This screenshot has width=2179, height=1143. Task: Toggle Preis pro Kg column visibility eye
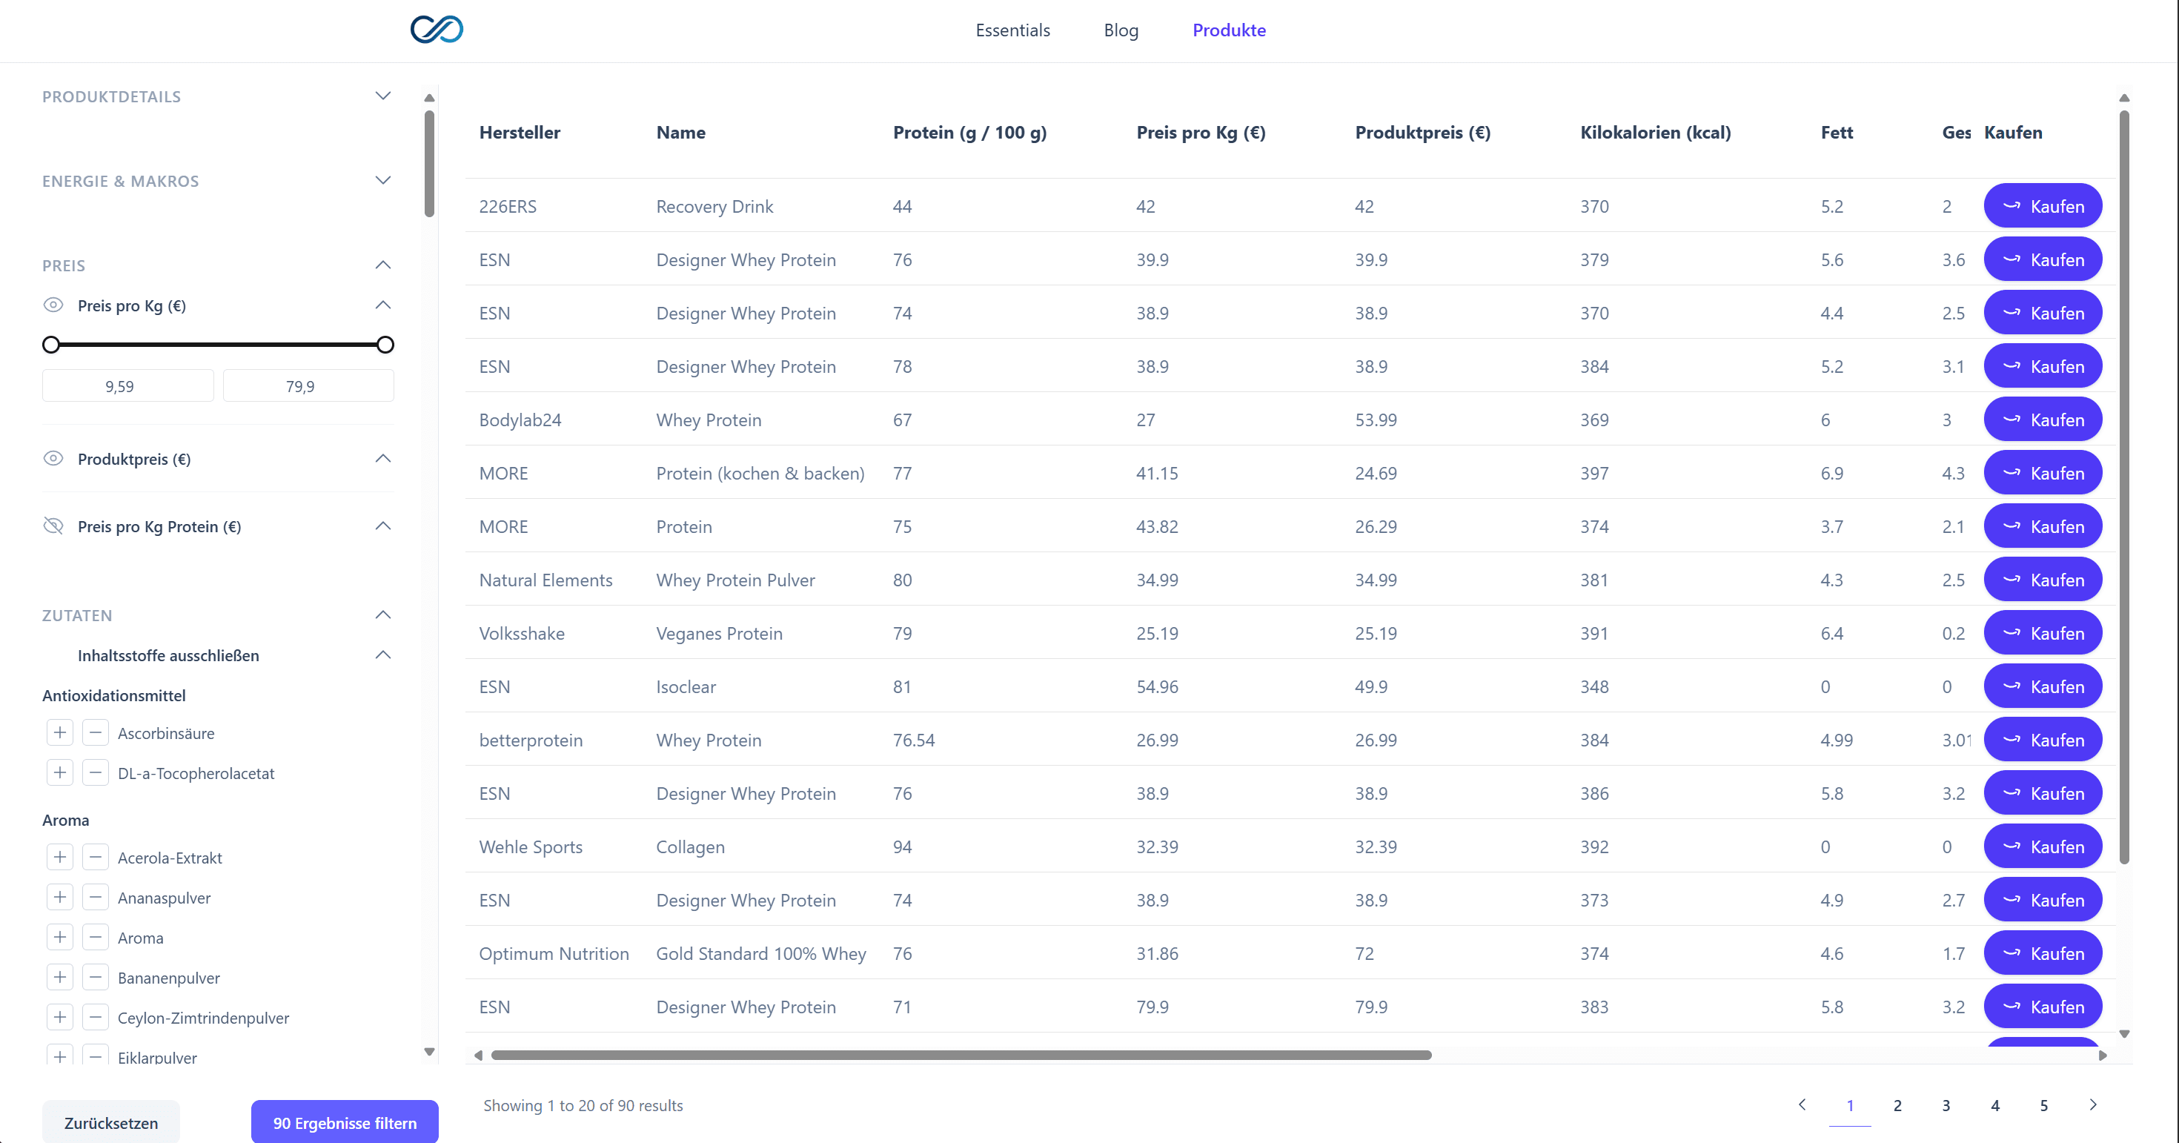[x=53, y=305]
